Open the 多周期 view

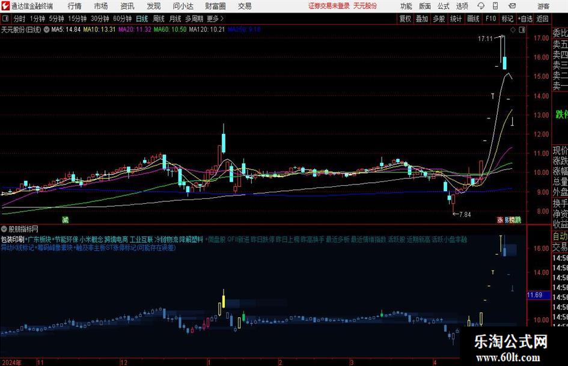click(194, 19)
